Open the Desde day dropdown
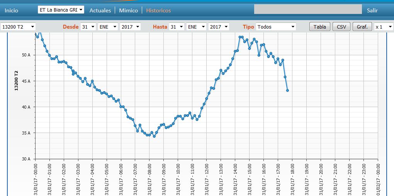 [88, 27]
